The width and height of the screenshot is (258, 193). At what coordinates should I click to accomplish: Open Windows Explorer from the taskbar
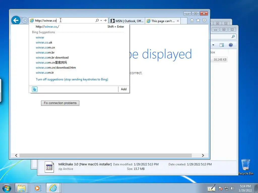tap(22, 188)
